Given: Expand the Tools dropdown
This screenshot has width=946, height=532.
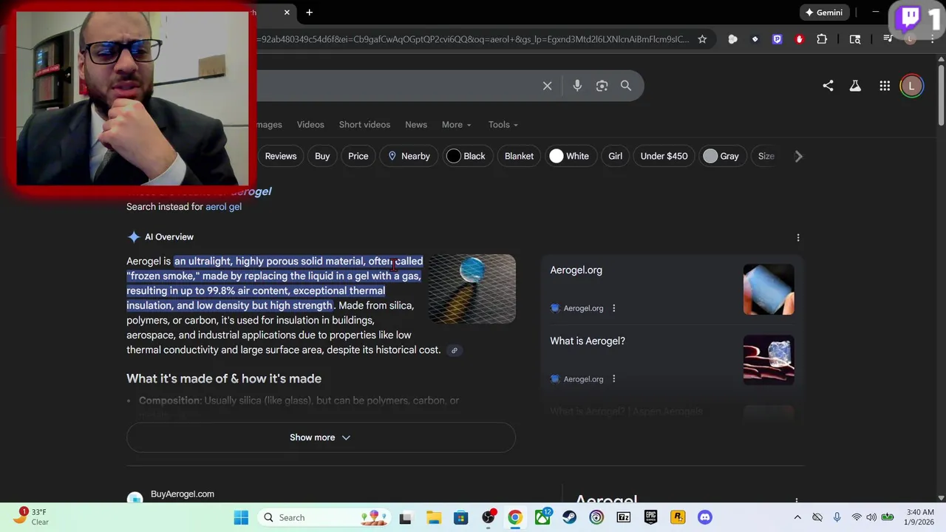Looking at the screenshot, I should click(x=503, y=124).
